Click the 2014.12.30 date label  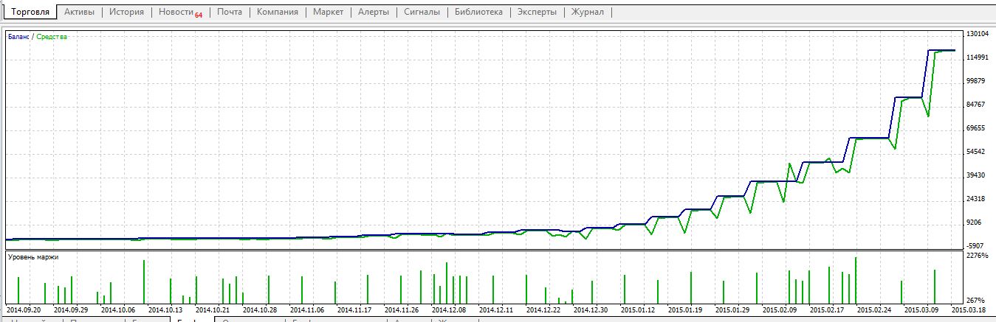[x=591, y=310]
